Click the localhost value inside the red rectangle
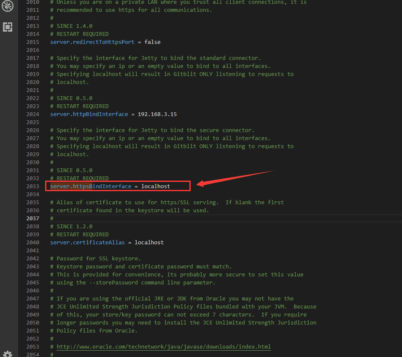 point(156,186)
